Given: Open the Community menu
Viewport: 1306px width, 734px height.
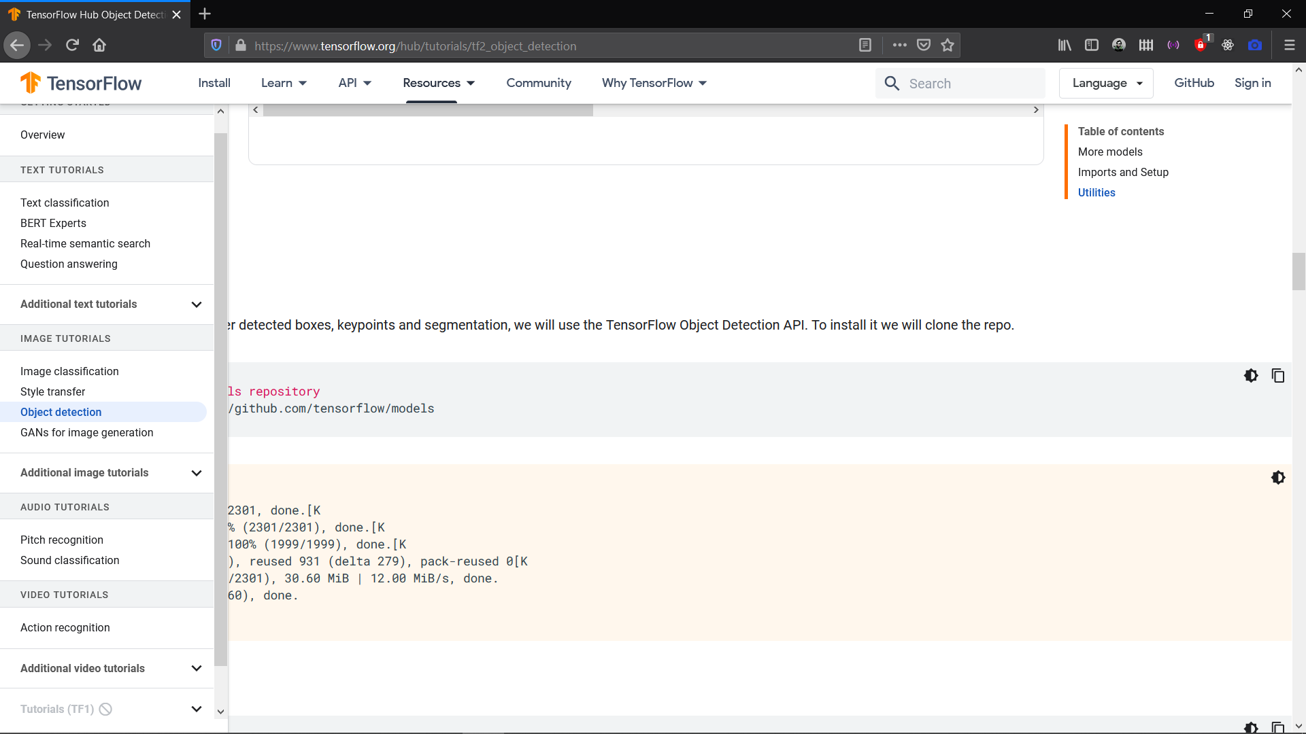Looking at the screenshot, I should [539, 83].
